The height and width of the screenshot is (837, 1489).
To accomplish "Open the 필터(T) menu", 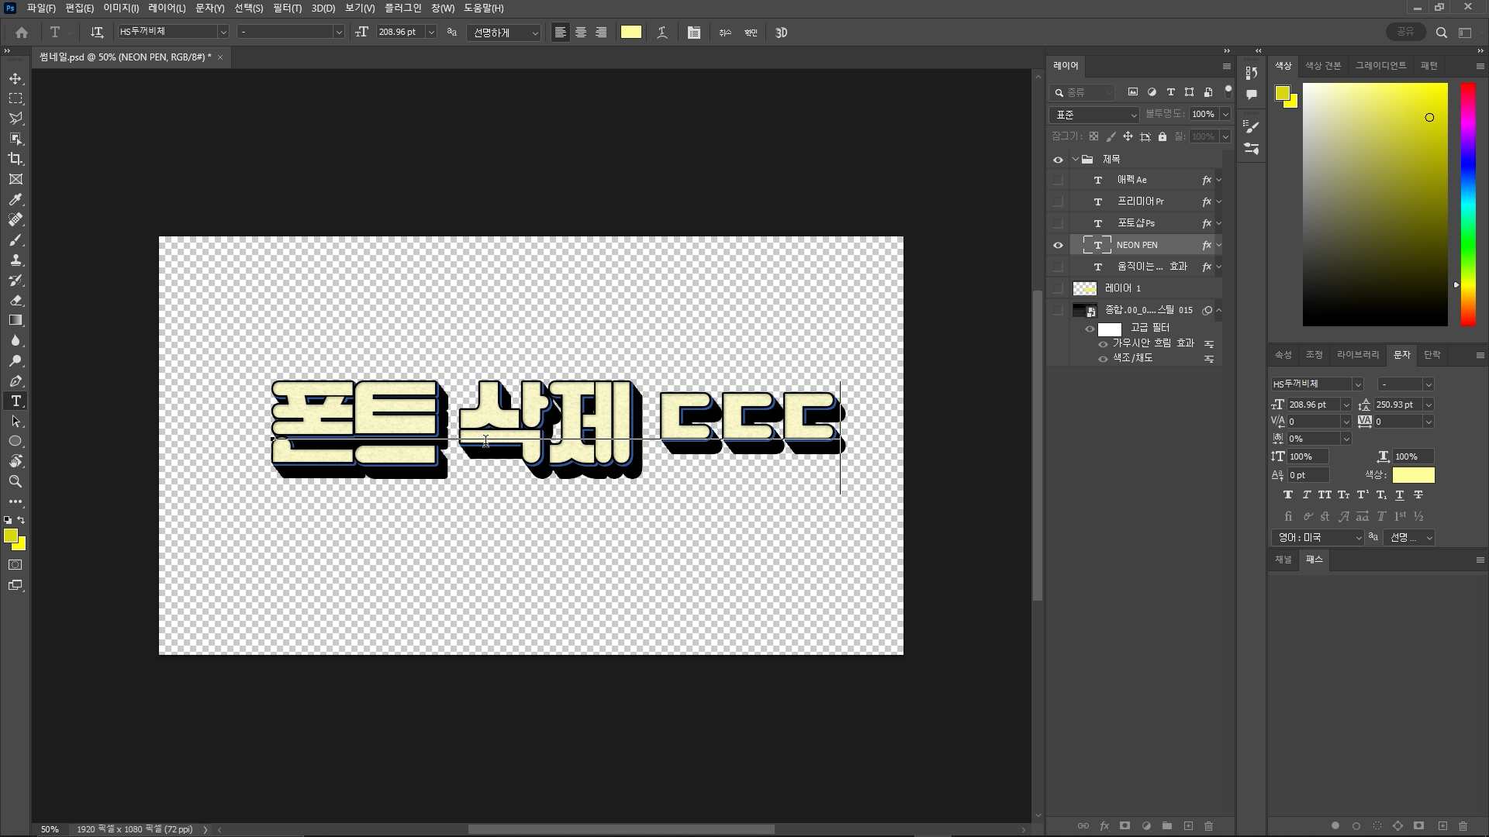I will [287, 8].
